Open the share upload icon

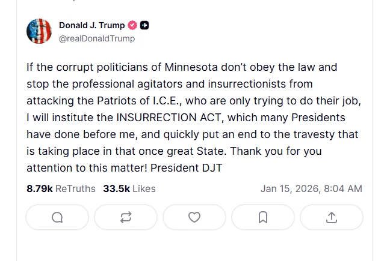[x=332, y=217]
